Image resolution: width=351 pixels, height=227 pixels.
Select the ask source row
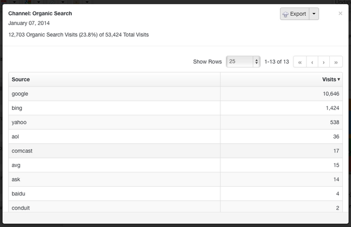pyautogui.click(x=175, y=180)
